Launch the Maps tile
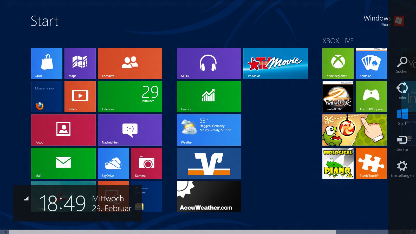This screenshot has width=416, height=234. point(80,63)
